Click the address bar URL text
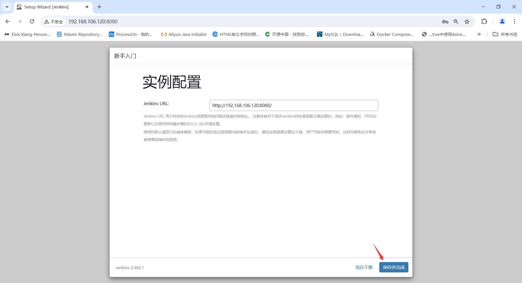 (x=93, y=21)
